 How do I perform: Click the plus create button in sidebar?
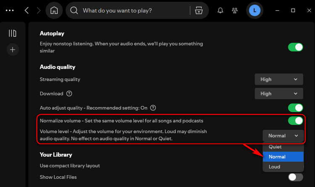(13, 49)
